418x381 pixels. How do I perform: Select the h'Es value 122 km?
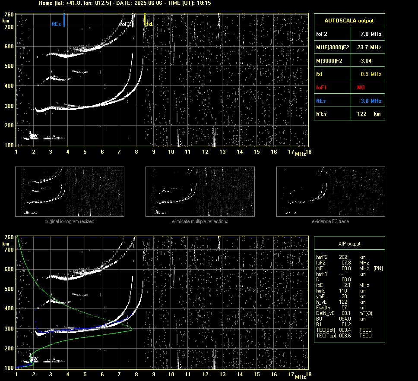tap(369, 114)
